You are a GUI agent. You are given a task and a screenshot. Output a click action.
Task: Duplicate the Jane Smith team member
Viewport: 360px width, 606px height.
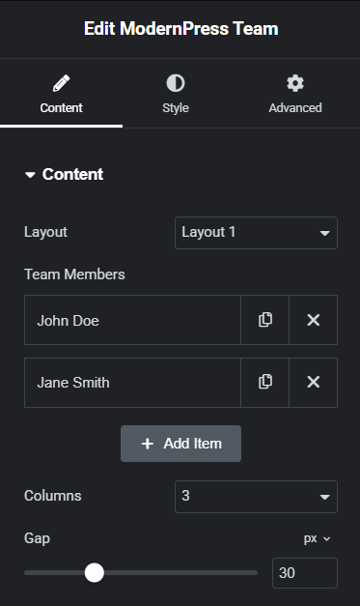(264, 382)
